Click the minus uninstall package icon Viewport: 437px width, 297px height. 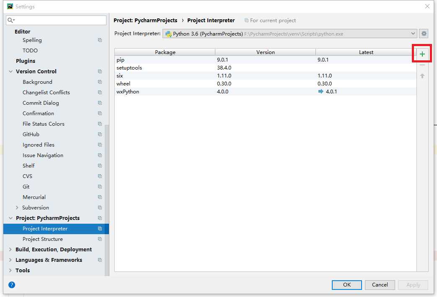pyautogui.click(x=422, y=65)
